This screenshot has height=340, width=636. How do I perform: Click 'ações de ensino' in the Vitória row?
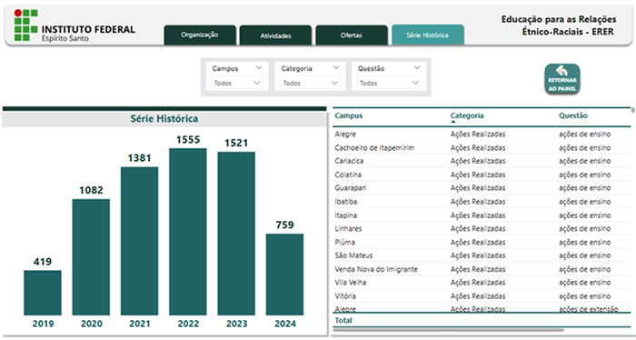tap(584, 296)
